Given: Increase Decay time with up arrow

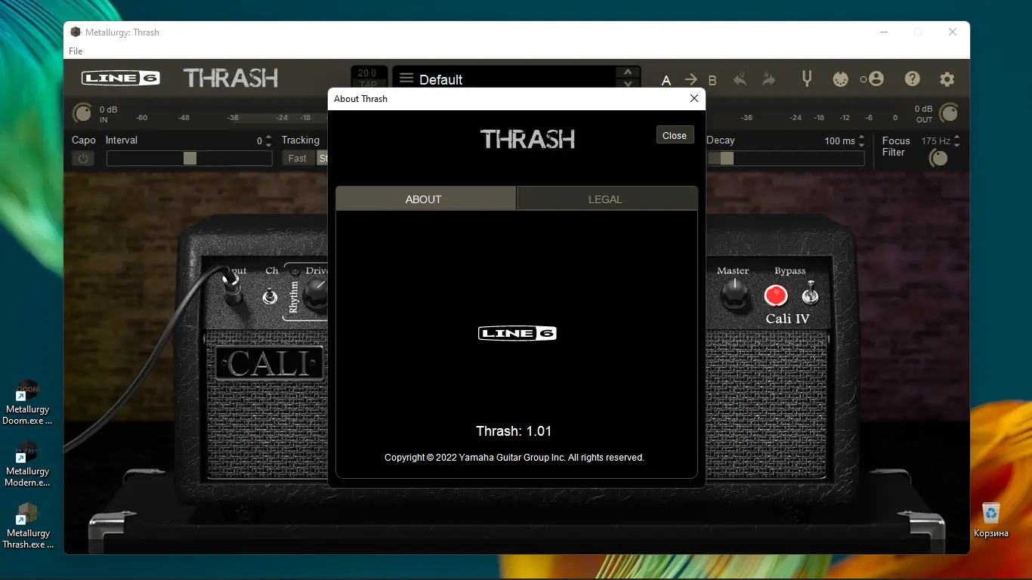Looking at the screenshot, I should pos(862,137).
